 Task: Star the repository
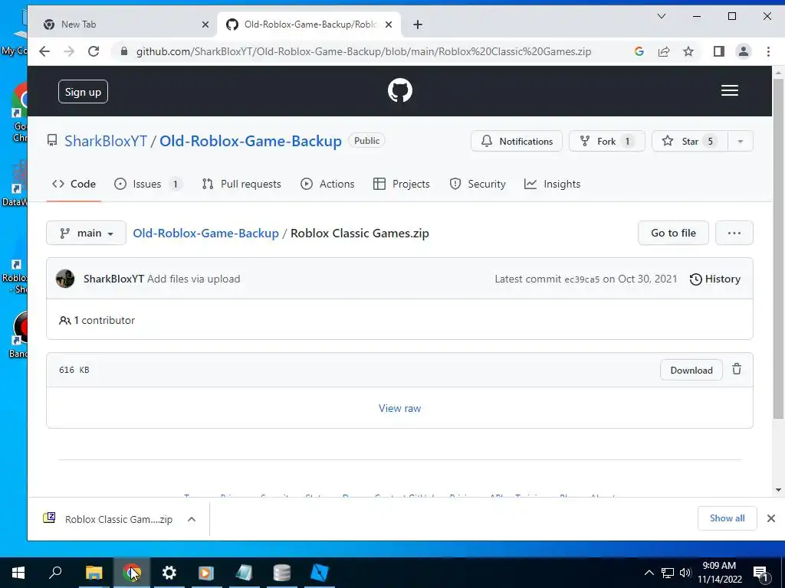pos(690,142)
